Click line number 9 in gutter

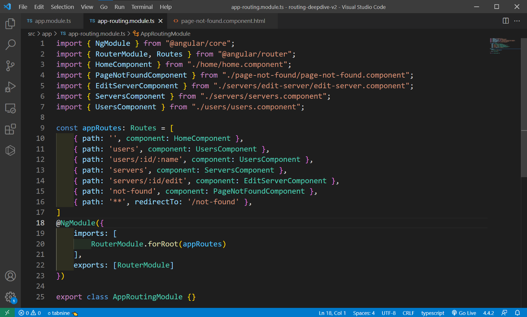pyautogui.click(x=42, y=128)
